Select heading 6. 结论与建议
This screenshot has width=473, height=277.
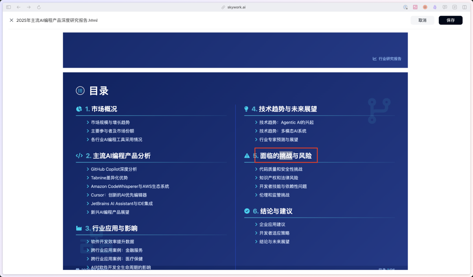tap(273, 211)
